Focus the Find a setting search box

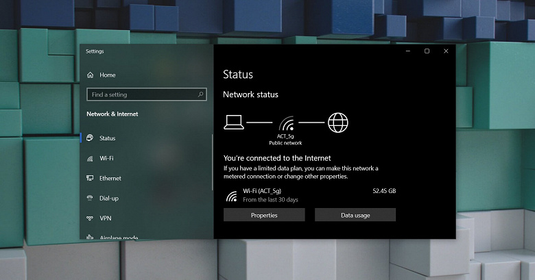pyautogui.click(x=147, y=94)
